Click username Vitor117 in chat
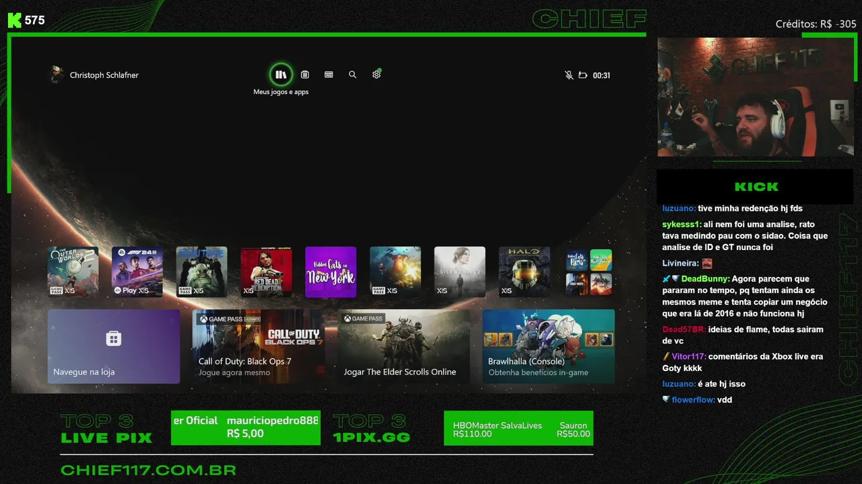The image size is (862, 484). (x=688, y=357)
